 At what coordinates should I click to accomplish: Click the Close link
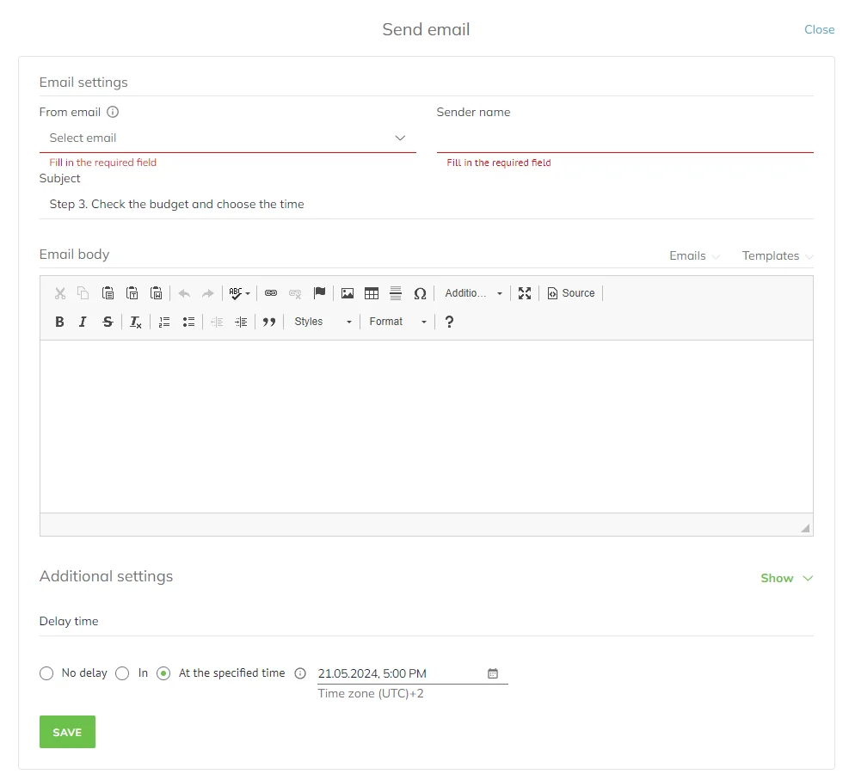pos(819,30)
